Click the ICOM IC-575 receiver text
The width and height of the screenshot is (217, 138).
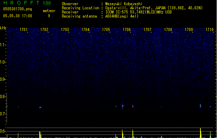click(138, 12)
